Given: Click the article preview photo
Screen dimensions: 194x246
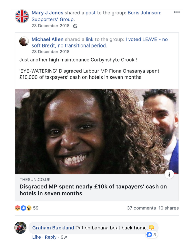Looking at the screenshot, I should [x=97, y=131].
